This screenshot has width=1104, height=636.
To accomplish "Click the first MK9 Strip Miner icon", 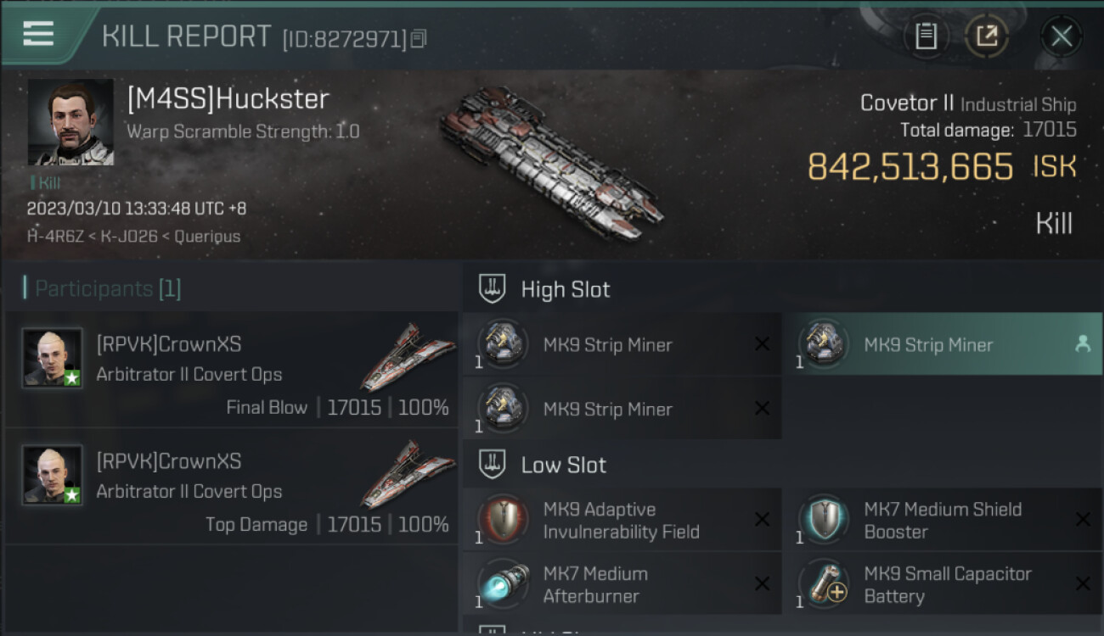I will pyautogui.click(x=503, y=344).
